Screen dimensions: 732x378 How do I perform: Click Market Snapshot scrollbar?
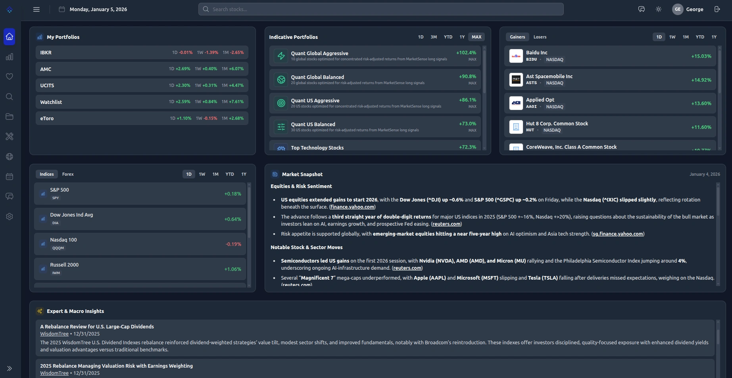718,201
